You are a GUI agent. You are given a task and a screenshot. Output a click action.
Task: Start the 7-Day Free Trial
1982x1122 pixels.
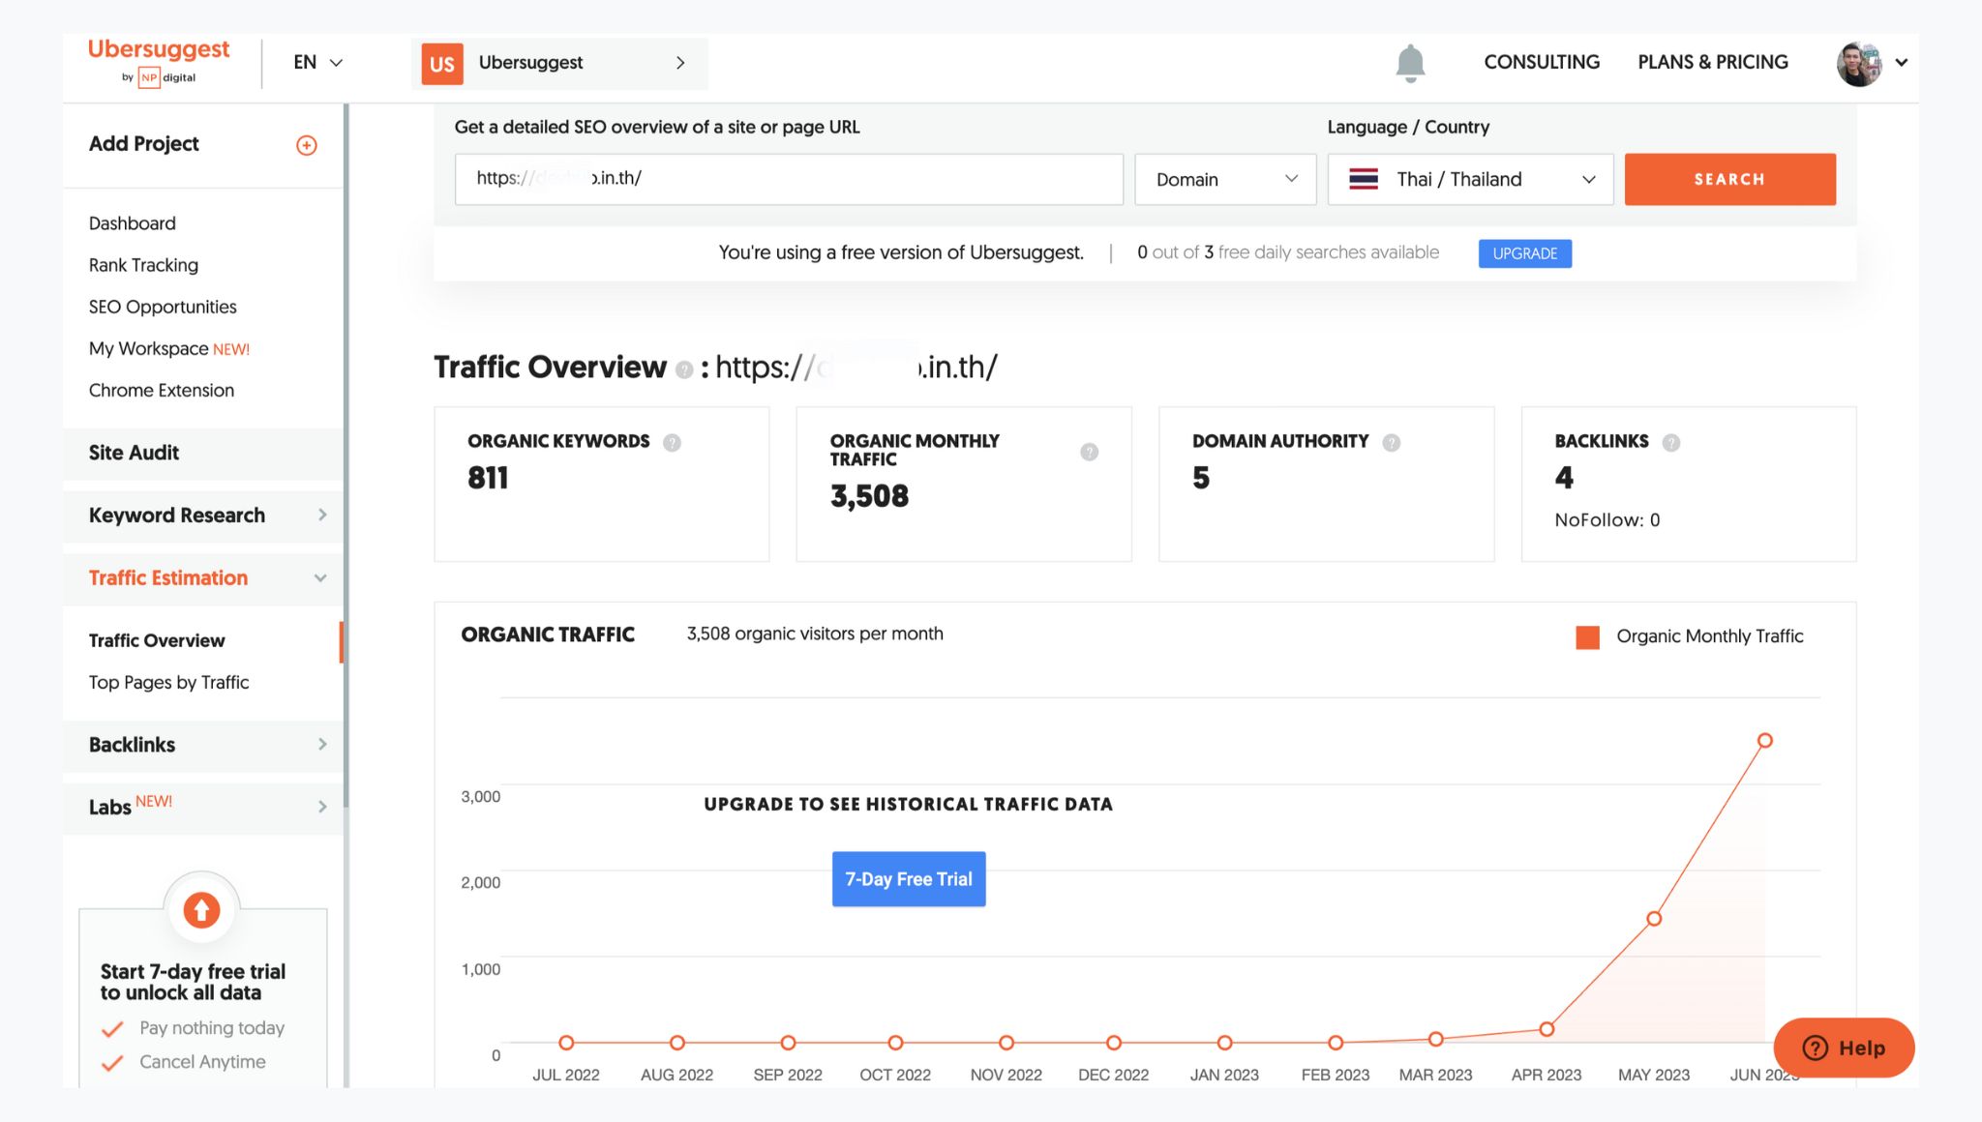pyautogui.click(x=909, y=879)
